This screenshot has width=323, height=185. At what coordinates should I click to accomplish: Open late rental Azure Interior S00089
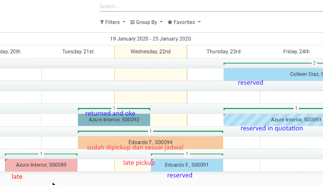coord(41,165)
